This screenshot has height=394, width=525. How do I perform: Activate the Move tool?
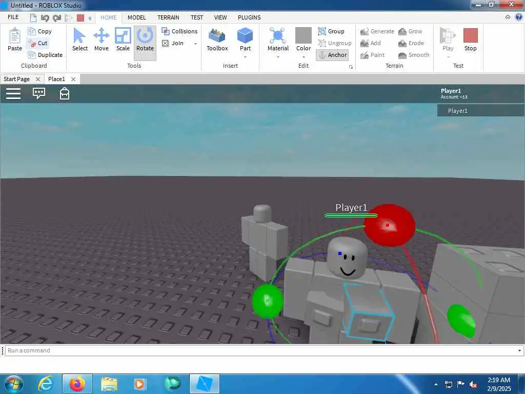tap(102, 40)
